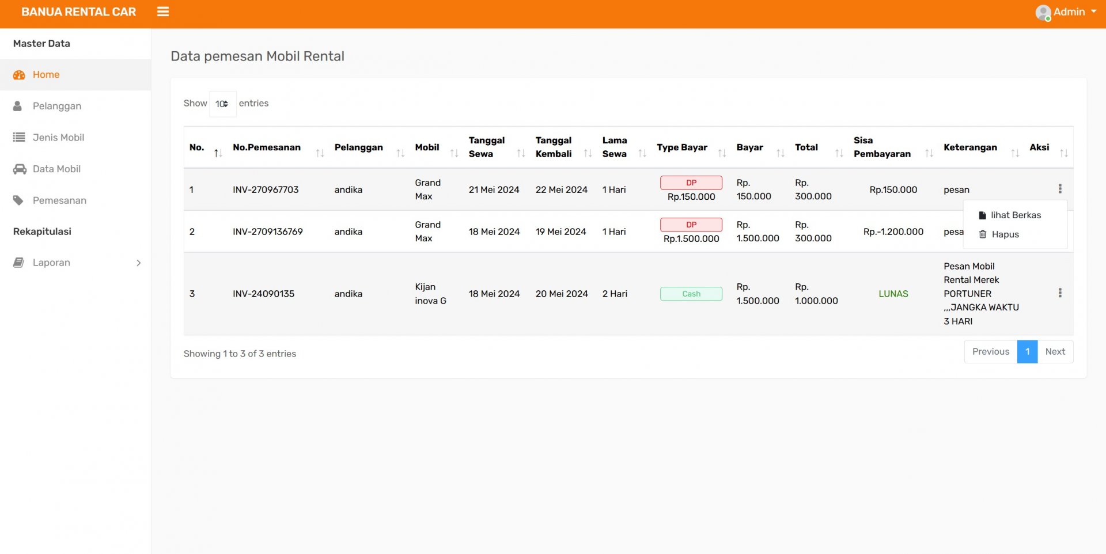Open Jenis Mobil list in sidebar

[58, 138]
